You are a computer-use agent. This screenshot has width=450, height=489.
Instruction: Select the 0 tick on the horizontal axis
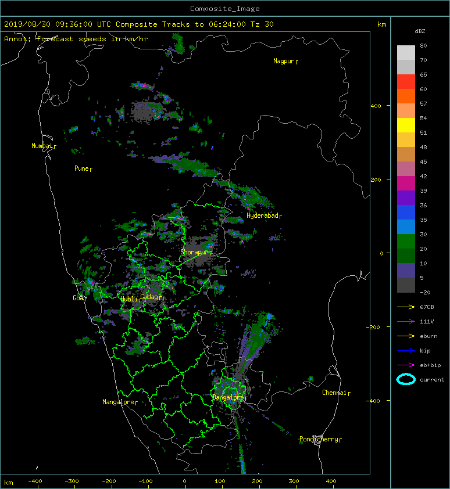pos(185,481)
